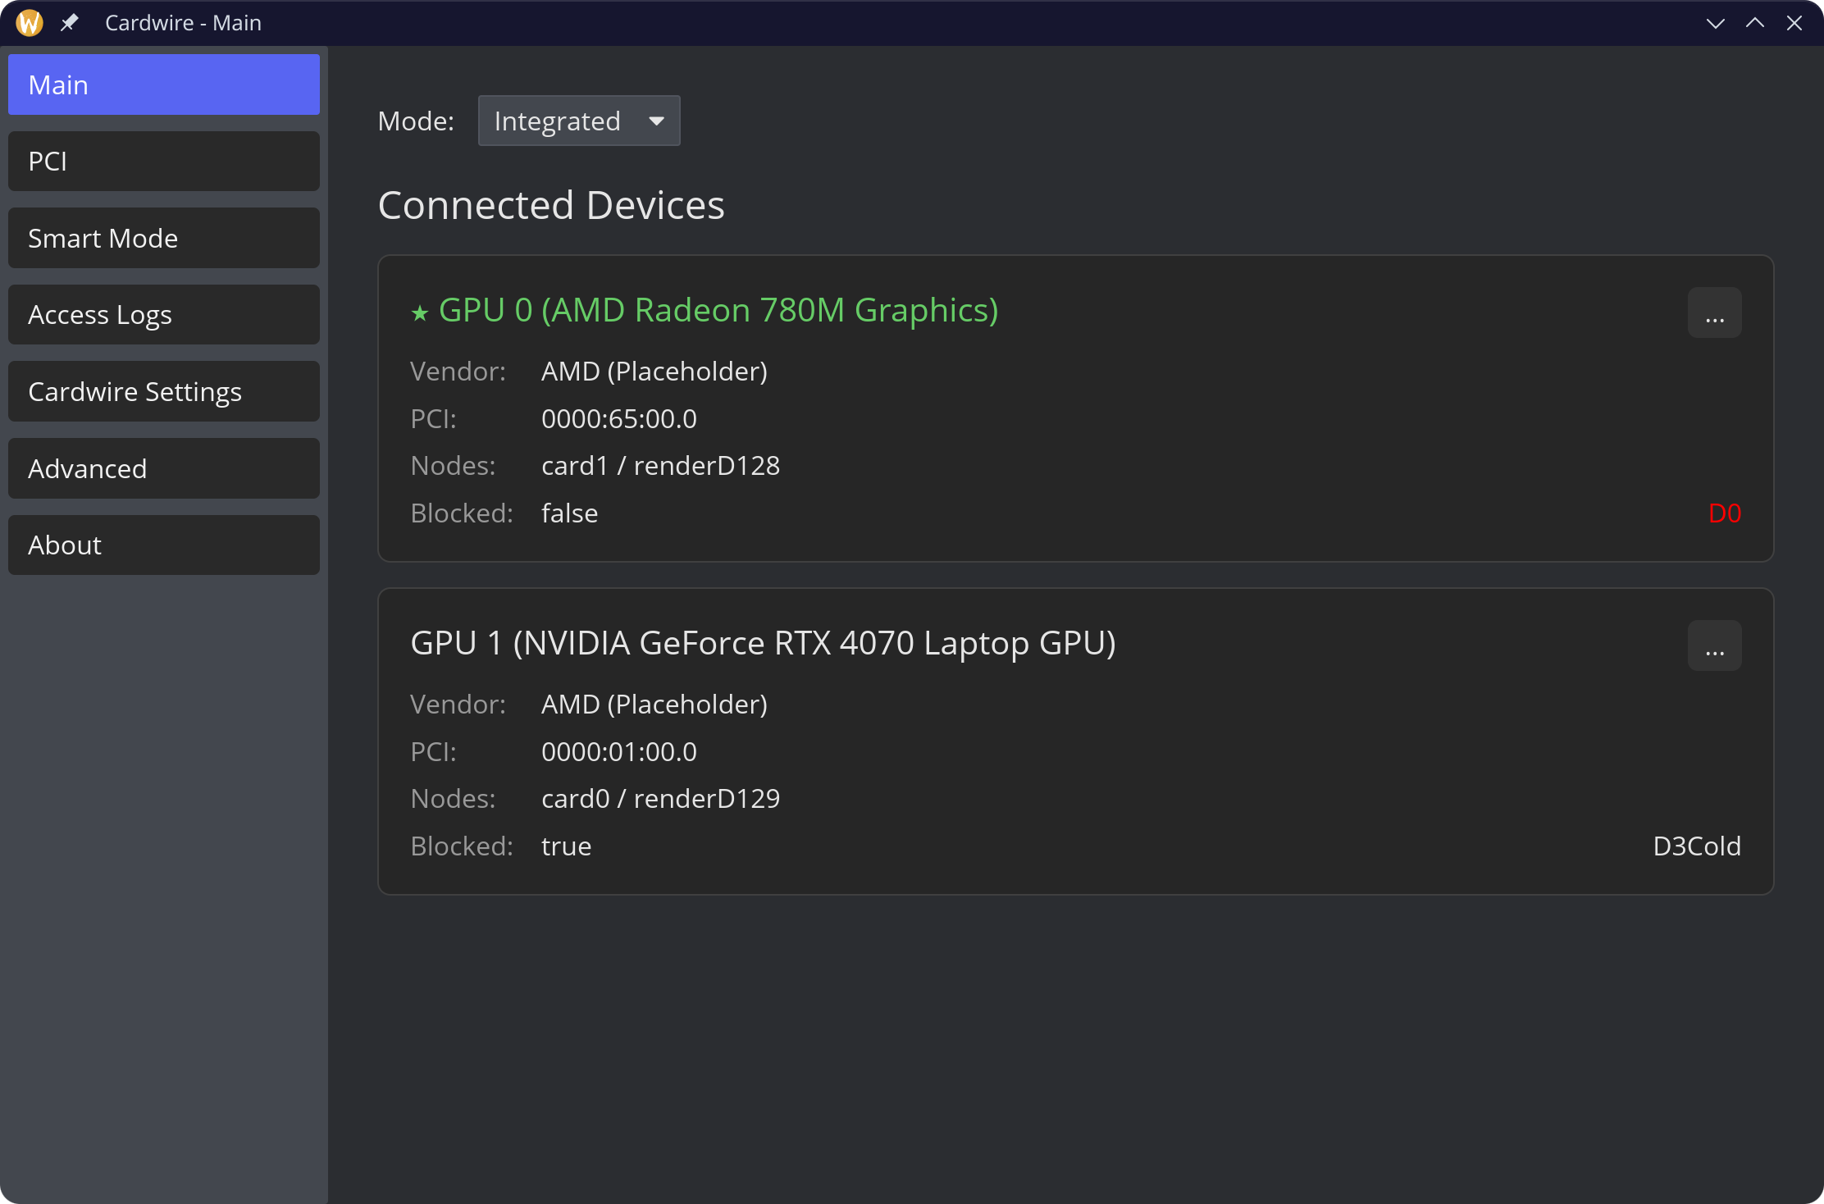
Task: Click GPU 0 vendor value AMD (Placeholder)
Action: [654, 372]
